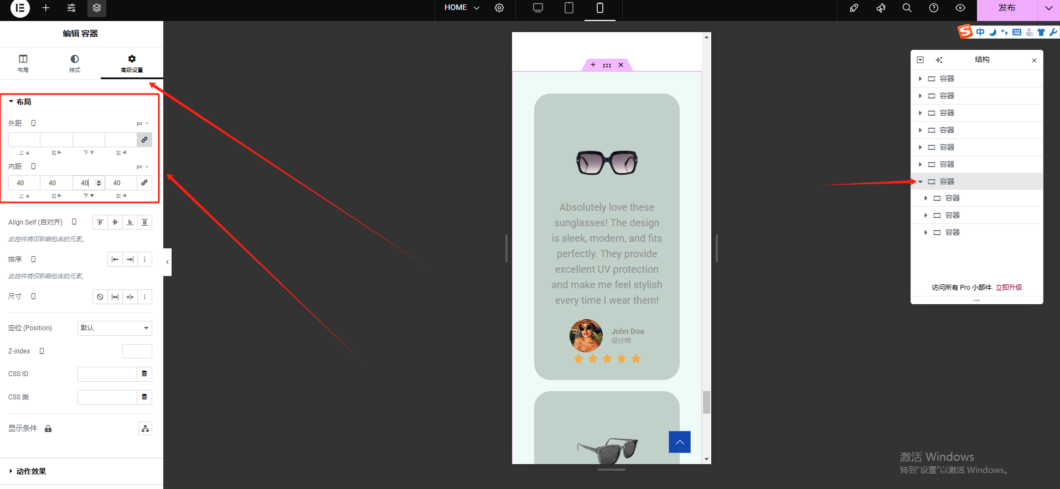The image size is (1060, 489).
Task: Toggle linked values for margin (外距)
Action: tap(144, 140)
